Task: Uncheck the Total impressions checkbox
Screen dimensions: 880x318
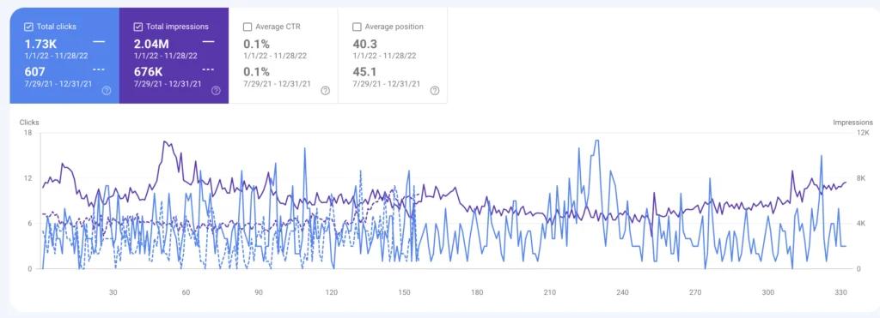Action: coord(138,27)
